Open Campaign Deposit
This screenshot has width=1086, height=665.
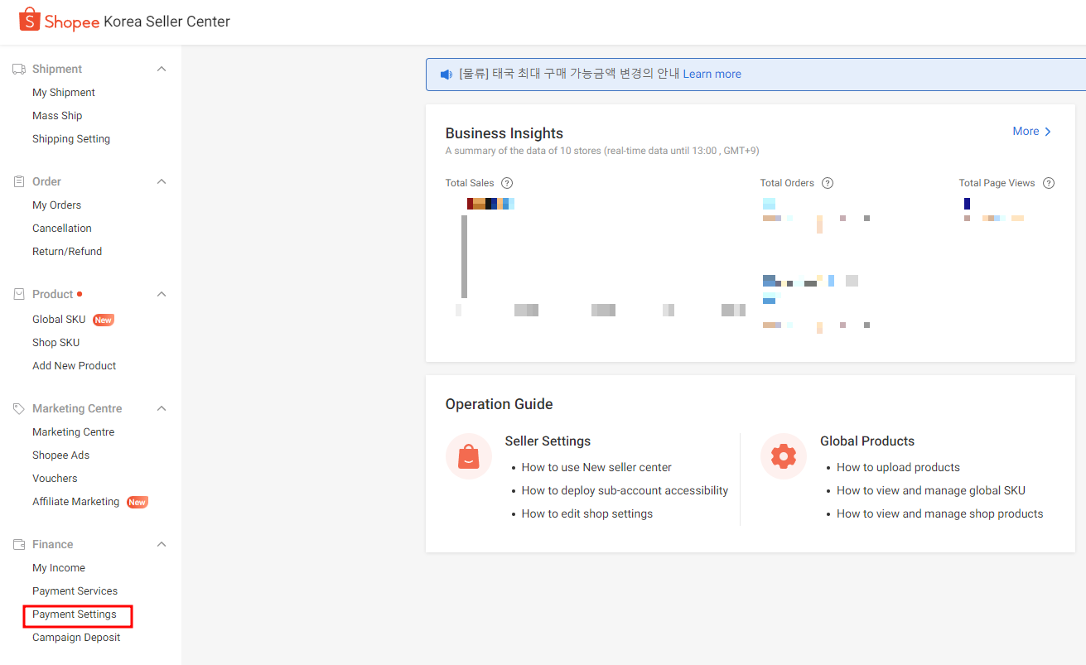(x=76, y=638)
